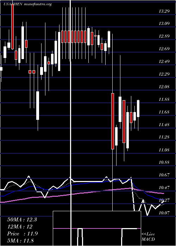Click the 10.47 price axis label
The height and width of the screenshot is (246, 176).
click(x=164, y=188)
